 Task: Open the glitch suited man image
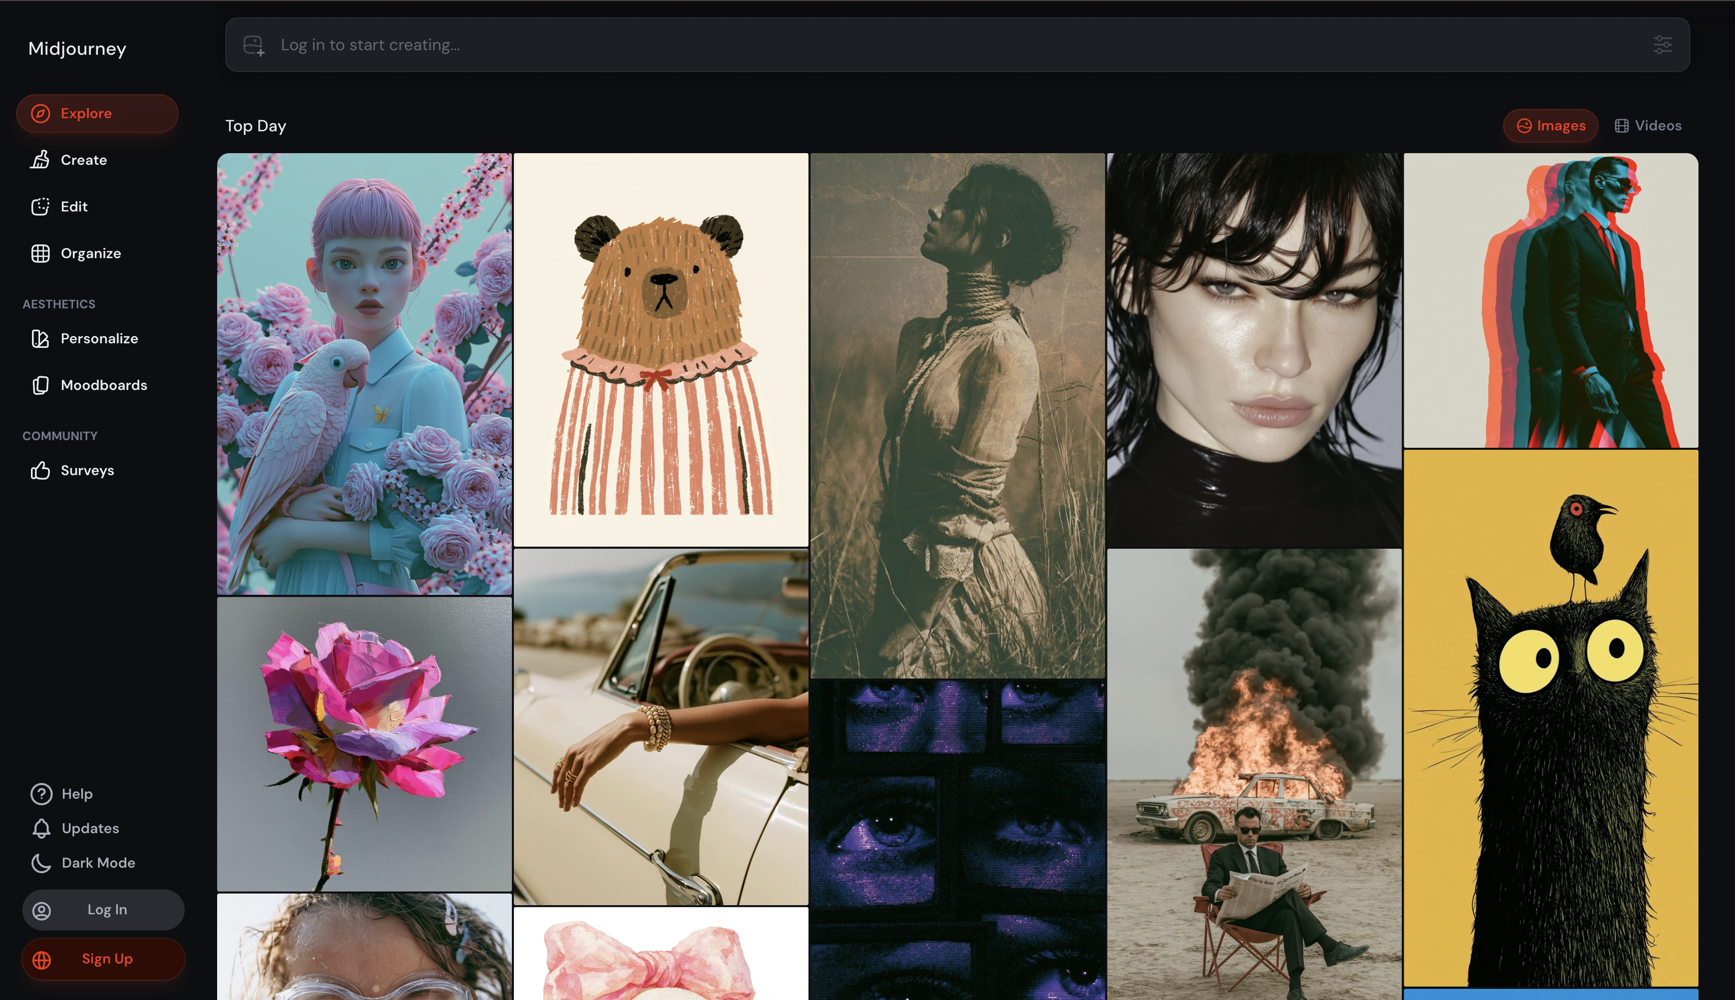click(x=1551, y=300)
